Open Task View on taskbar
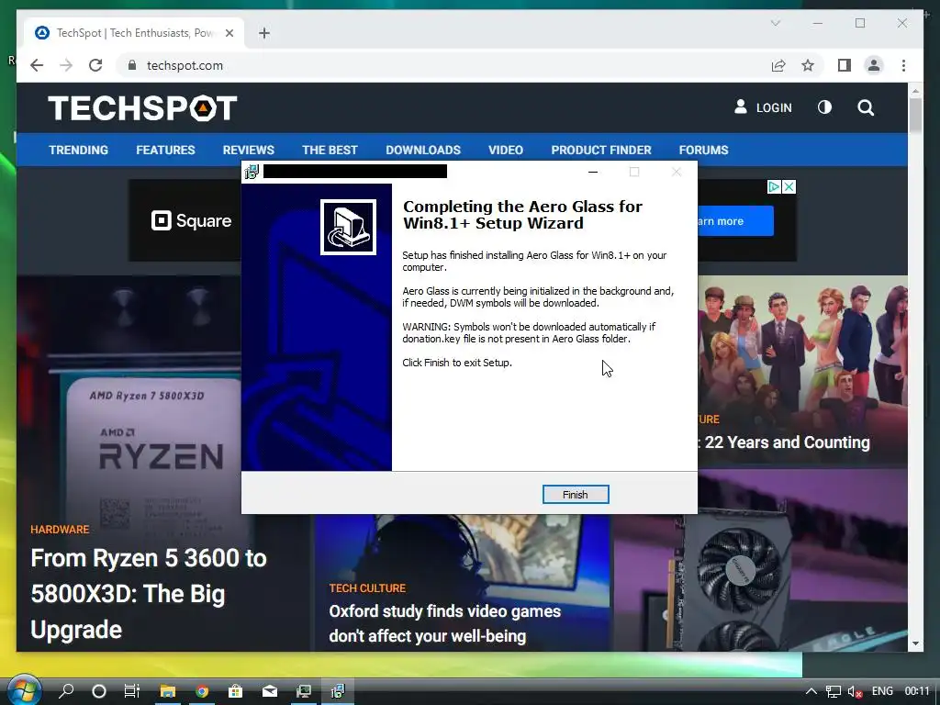 coord(132,691)
